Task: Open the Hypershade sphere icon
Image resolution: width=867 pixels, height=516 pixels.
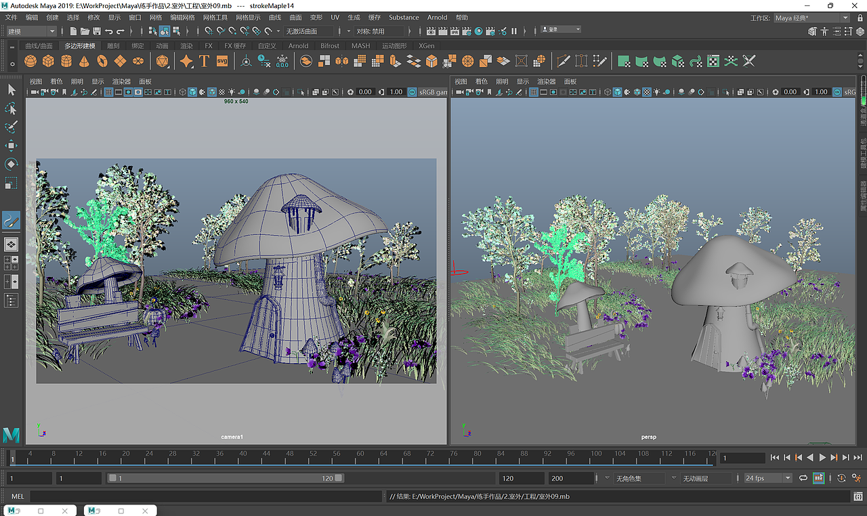Action: [x=479, y=31]
